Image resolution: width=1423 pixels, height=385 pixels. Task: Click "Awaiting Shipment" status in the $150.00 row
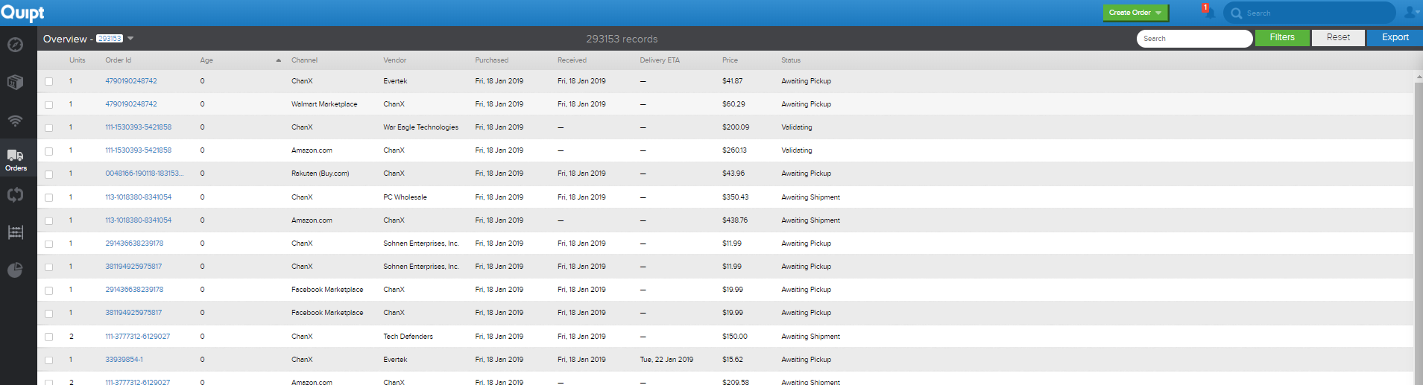810,337
